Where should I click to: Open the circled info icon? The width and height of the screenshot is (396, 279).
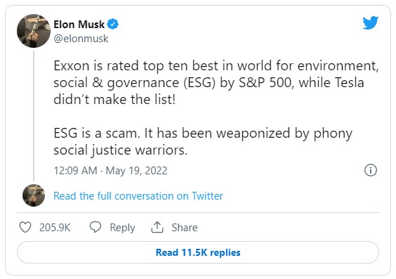(371, 170)
